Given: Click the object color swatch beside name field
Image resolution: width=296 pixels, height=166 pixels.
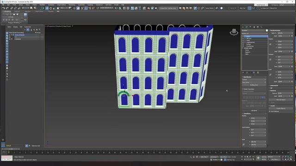Looking at the screenshot, I should 267,30.
